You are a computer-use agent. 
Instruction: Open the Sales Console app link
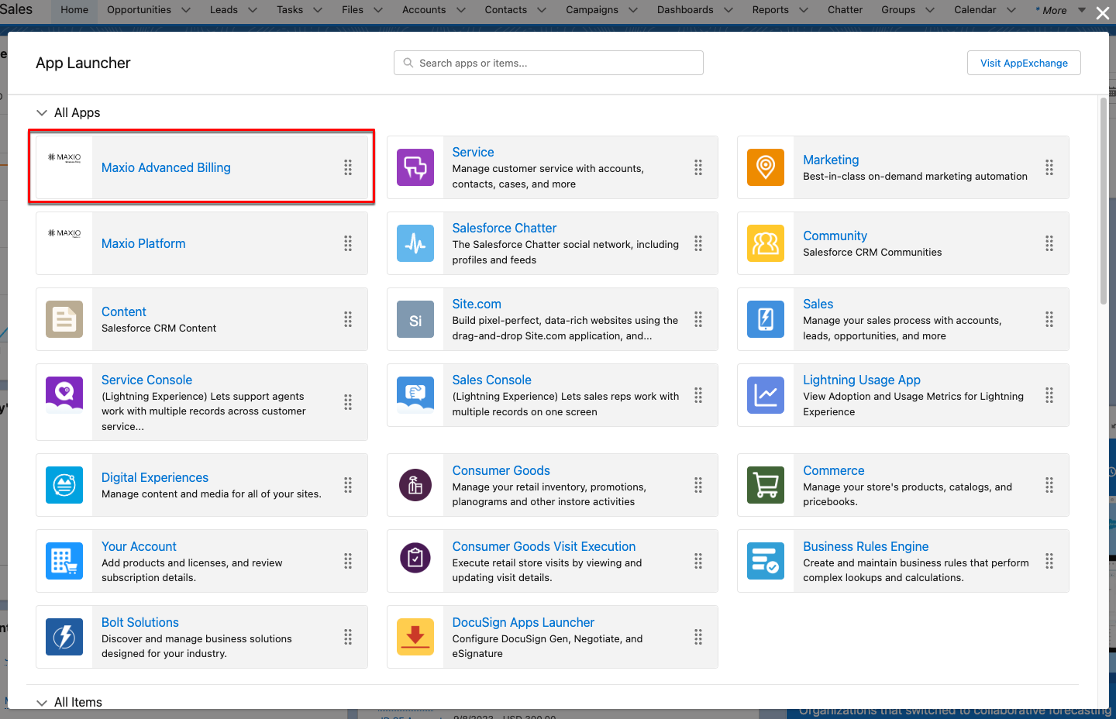tap(491, 380)
